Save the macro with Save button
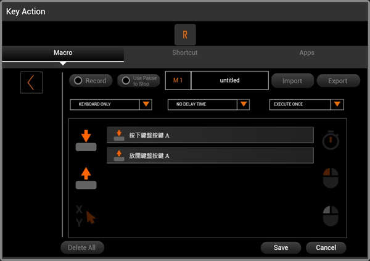 pos(281,247)
